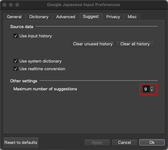Click the Apply button
The height and width of the screenshot is (150, 168).
point(97,143)
